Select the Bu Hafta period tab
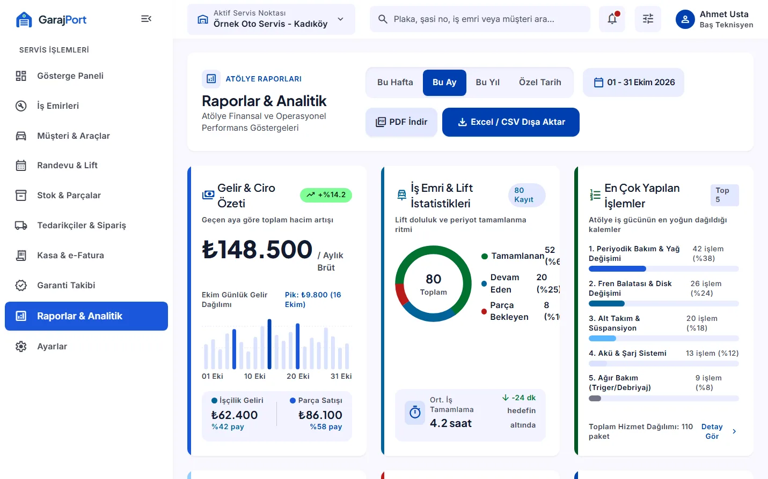 (x=395, y=83)
